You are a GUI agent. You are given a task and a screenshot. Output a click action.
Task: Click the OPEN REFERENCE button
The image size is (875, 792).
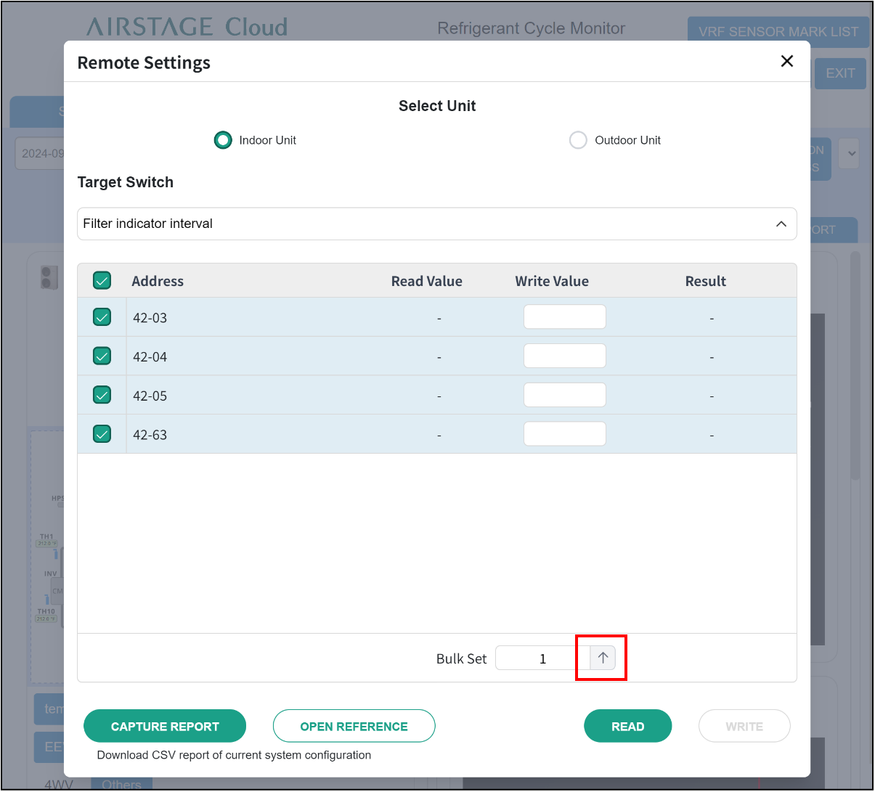coord(354,726)
